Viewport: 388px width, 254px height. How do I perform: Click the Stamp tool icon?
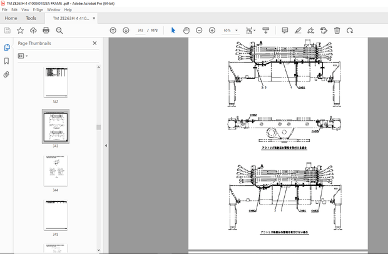[x=324, y=31]
